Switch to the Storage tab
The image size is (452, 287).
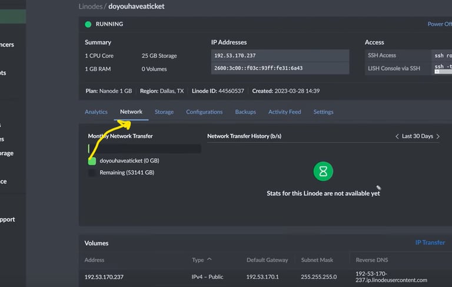164,112
